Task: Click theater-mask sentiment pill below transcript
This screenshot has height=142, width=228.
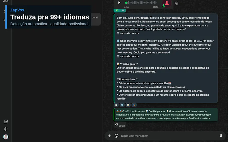Action: click(x=134, y=105)
